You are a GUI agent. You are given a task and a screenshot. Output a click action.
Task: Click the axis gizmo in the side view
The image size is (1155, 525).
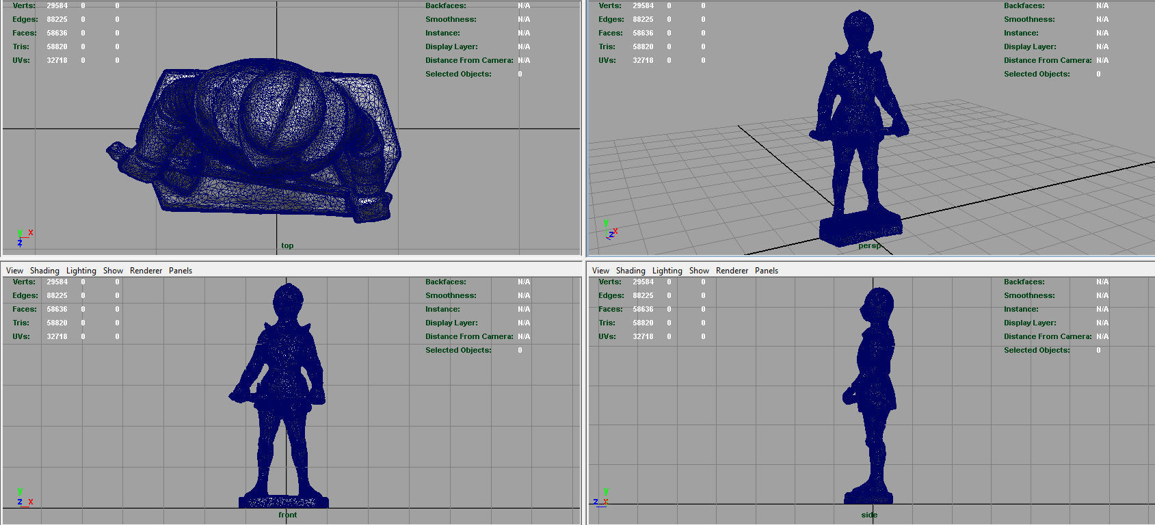[601, 497]
